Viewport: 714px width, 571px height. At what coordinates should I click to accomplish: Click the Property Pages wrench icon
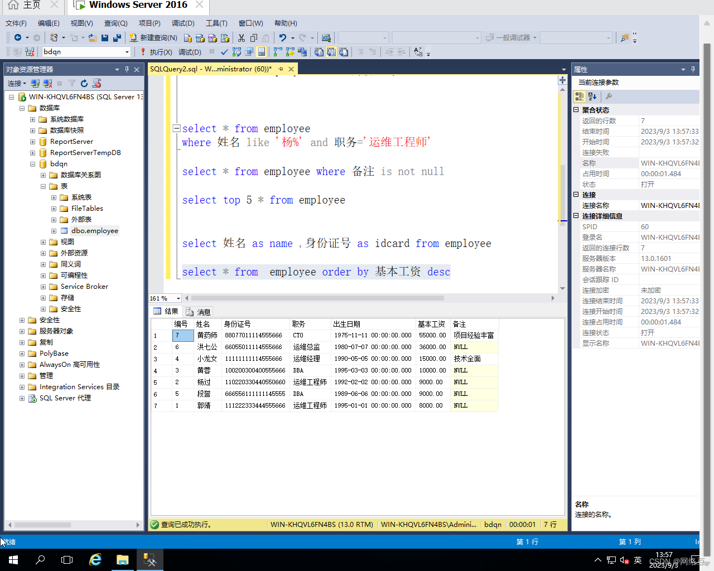[609, 96]
